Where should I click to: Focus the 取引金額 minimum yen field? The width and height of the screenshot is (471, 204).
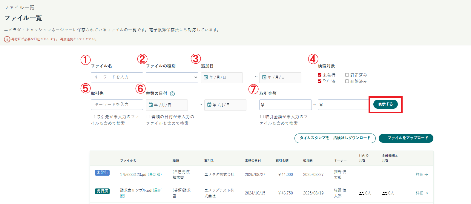[286, 105]
